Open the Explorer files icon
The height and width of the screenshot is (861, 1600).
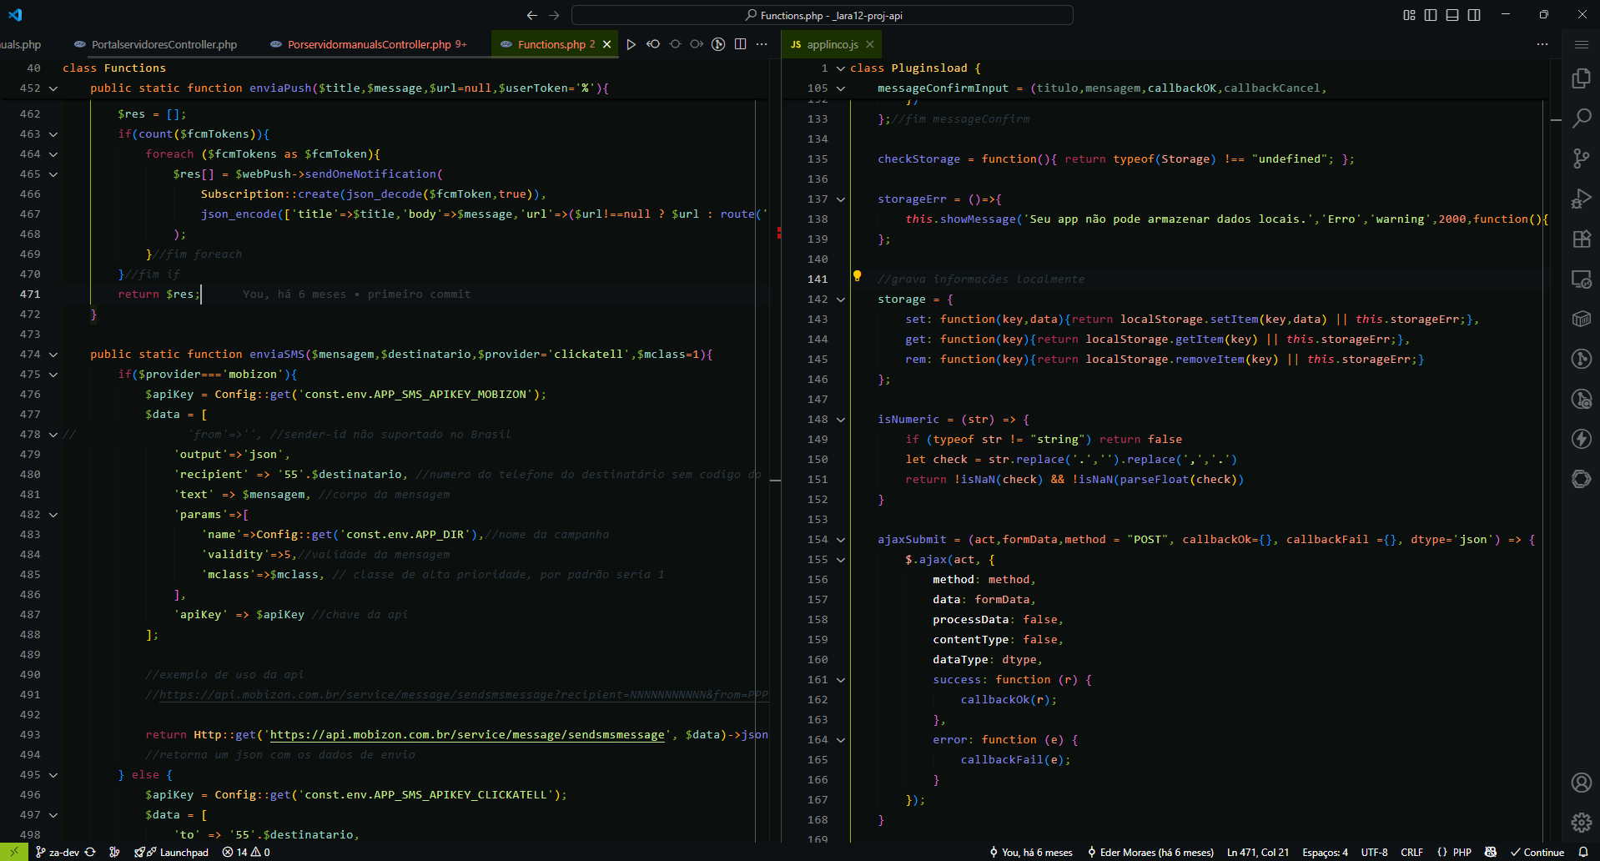pyautogui.click(x=1581, y=78)
